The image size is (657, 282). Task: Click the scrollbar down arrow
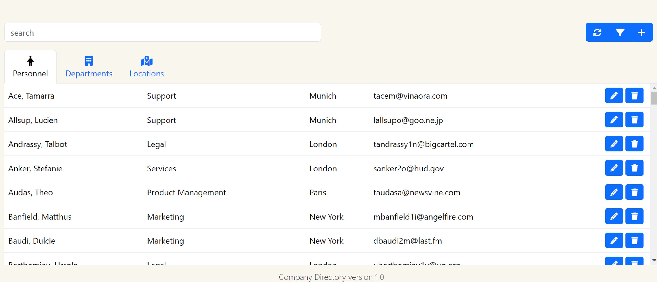[654, 260]
